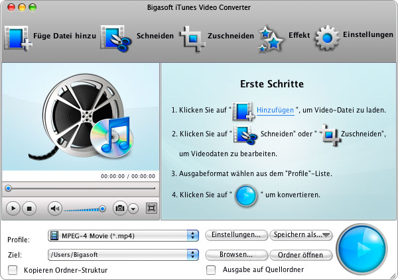Start conversion with the big blue button
Image resolution: width=398 pixels, height=280 pixels.
pyautogui.click(x=362, y=249)
